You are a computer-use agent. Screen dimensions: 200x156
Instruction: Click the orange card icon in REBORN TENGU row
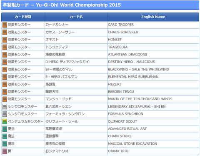coord(5,92)
